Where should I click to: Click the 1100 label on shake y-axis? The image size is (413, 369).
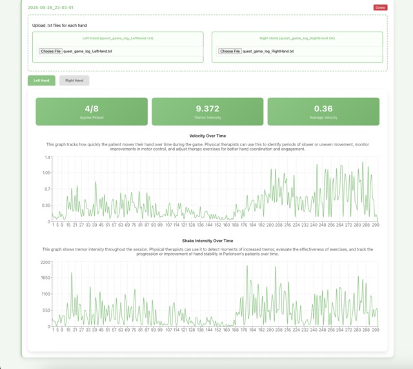pyautogui.click(x=46, y=294)
